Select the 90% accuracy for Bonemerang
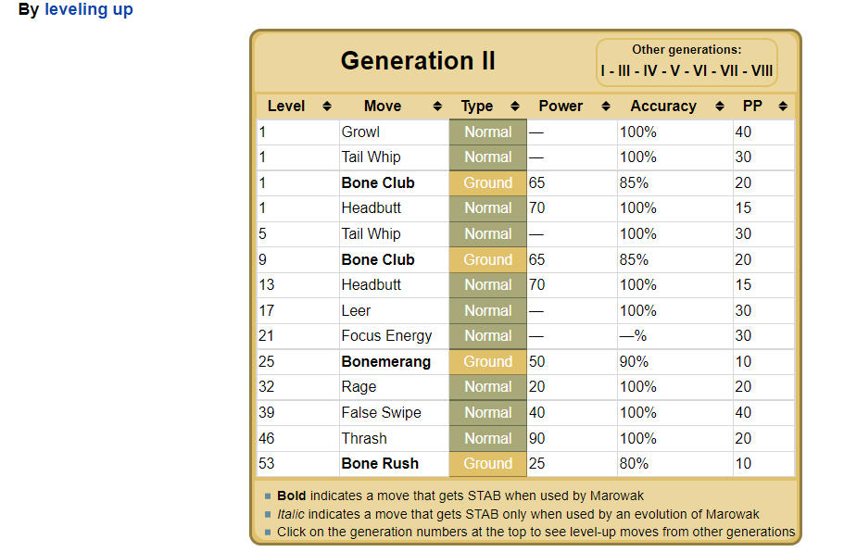This screenshot has height=552, width=844. 634,361
